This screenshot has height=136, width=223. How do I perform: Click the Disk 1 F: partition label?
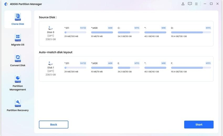[172, 63]
